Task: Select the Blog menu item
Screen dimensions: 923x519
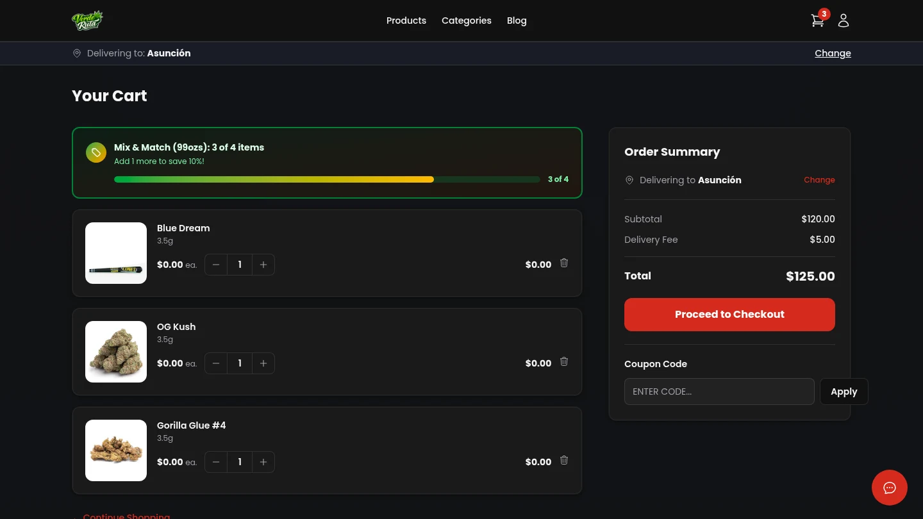Action: [x=517, y=21]
